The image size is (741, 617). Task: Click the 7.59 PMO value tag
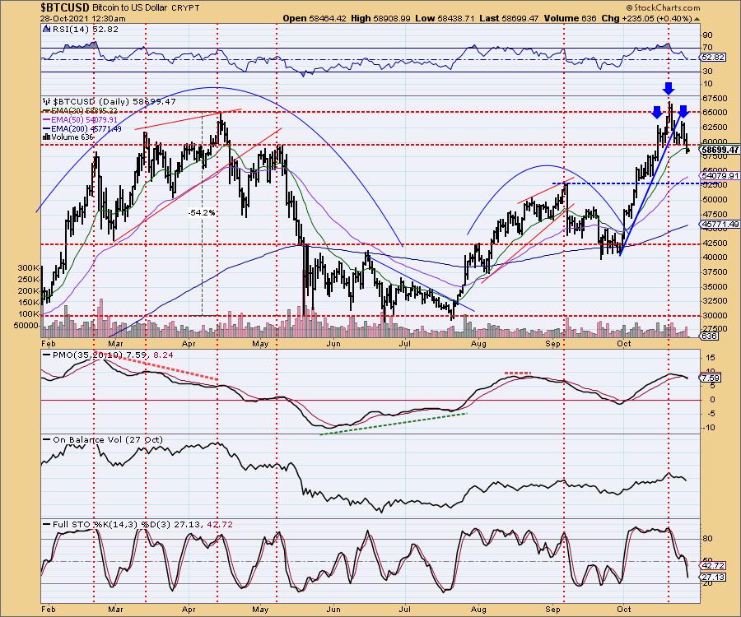point(711,378)
